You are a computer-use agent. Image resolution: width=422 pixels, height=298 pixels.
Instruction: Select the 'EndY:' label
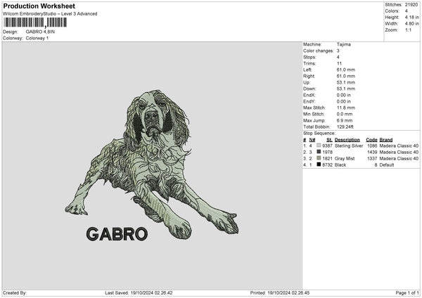point(309,101)
